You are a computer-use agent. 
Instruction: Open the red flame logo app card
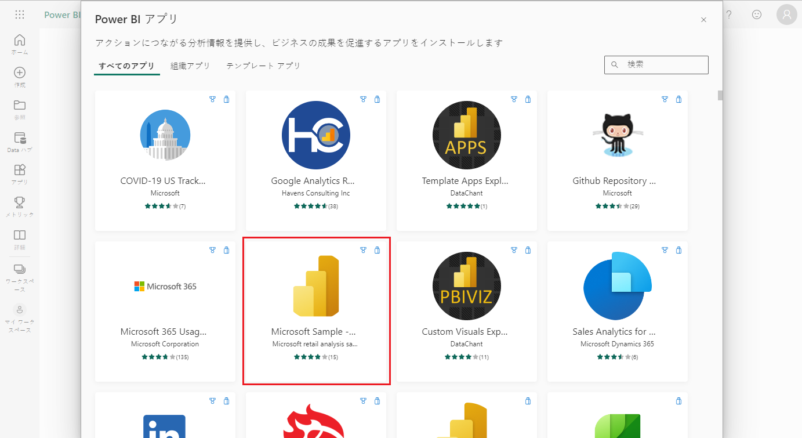[x=316, y=415]
